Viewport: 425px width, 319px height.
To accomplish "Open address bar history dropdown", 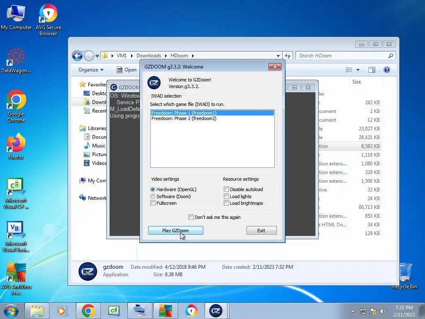I will tap(278, 56).
